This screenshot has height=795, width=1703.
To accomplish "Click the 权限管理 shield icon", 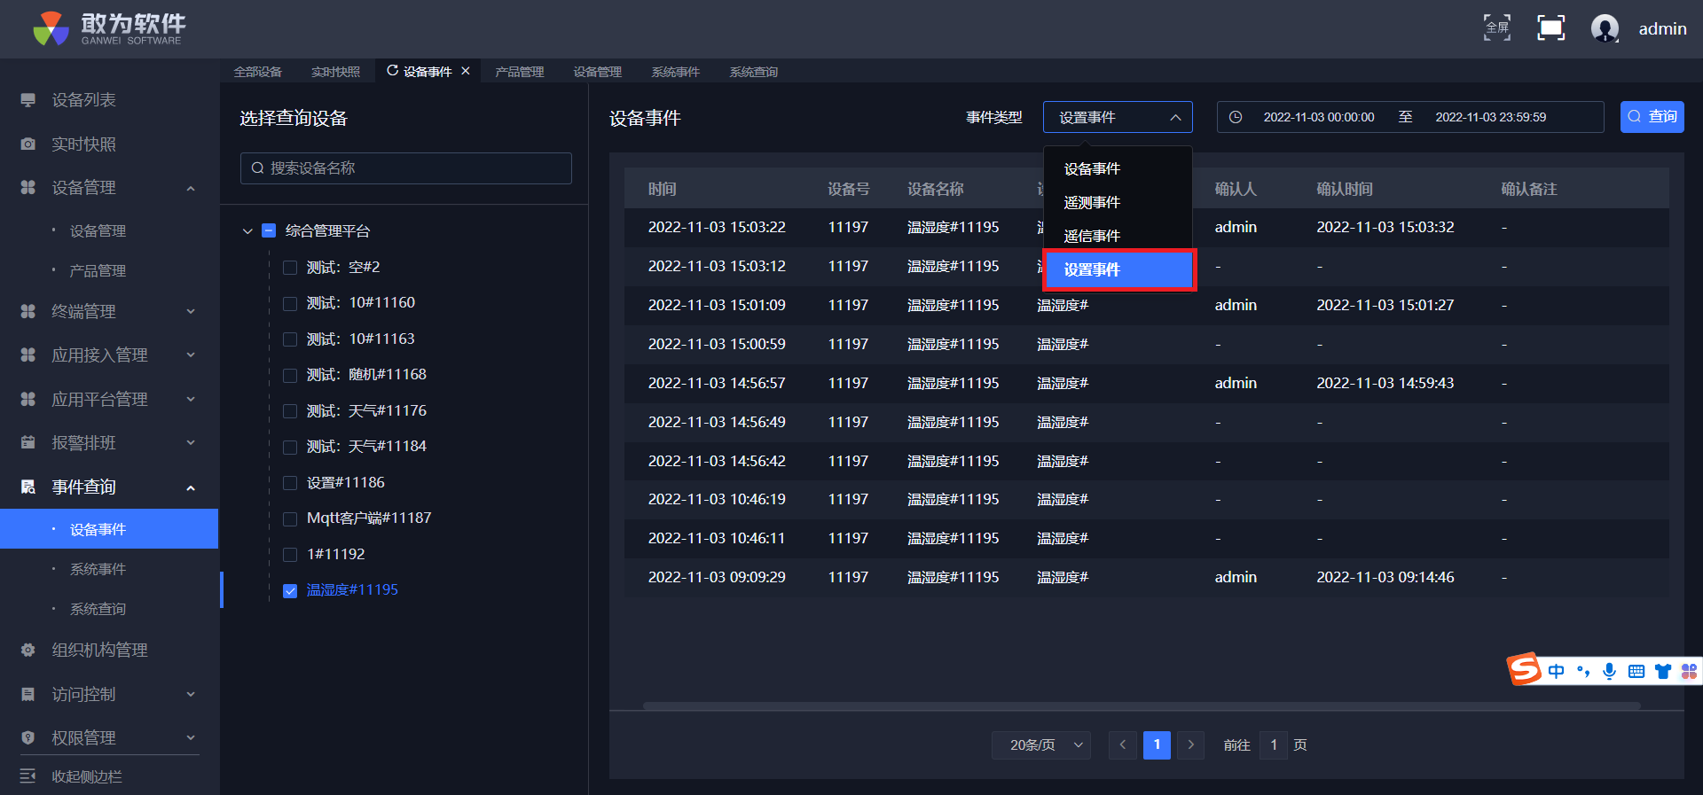I will tap(28, 737).
